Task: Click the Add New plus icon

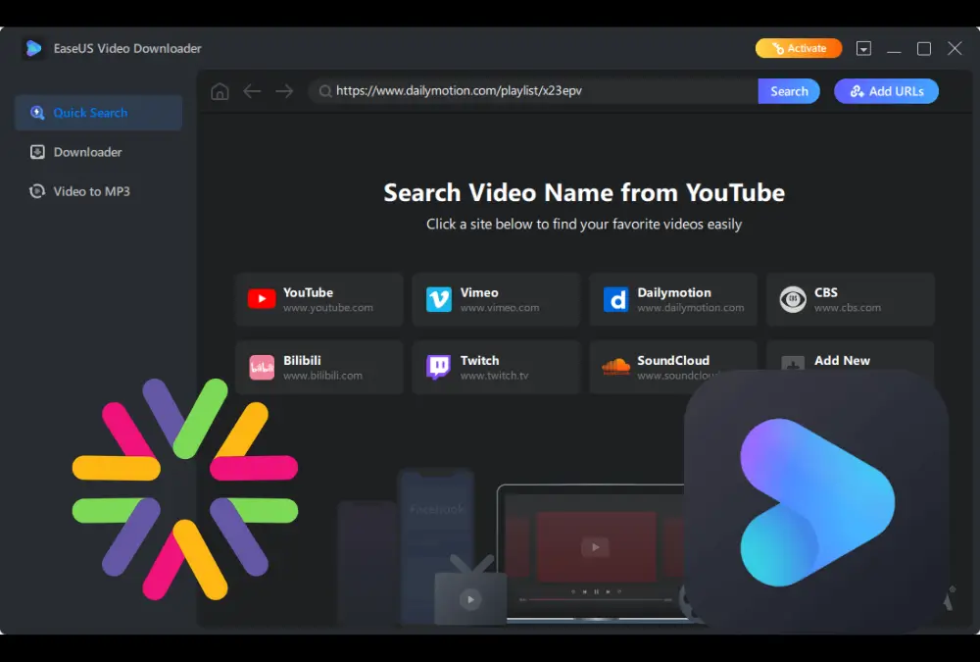Action: pos(793,363)
